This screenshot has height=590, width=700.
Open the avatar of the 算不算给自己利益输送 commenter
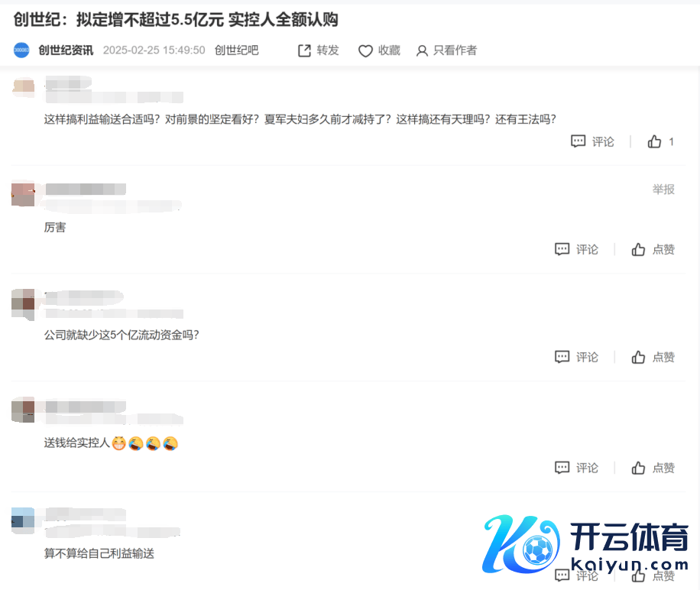click(23, 520)
